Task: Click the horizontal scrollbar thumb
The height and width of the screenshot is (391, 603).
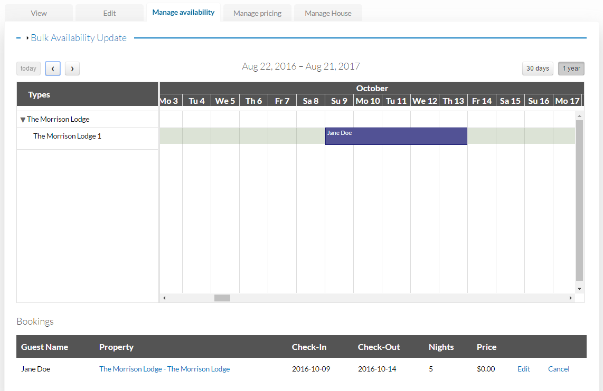Action: [222, 298]
